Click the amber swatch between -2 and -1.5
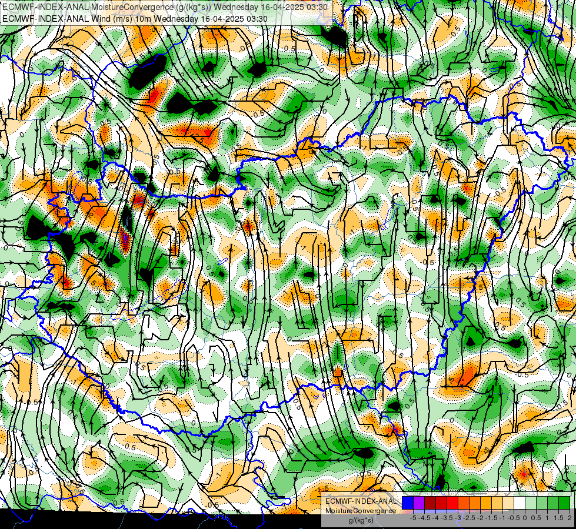The image size is (576, 529). pyautogui.click(x=485, y=503)
